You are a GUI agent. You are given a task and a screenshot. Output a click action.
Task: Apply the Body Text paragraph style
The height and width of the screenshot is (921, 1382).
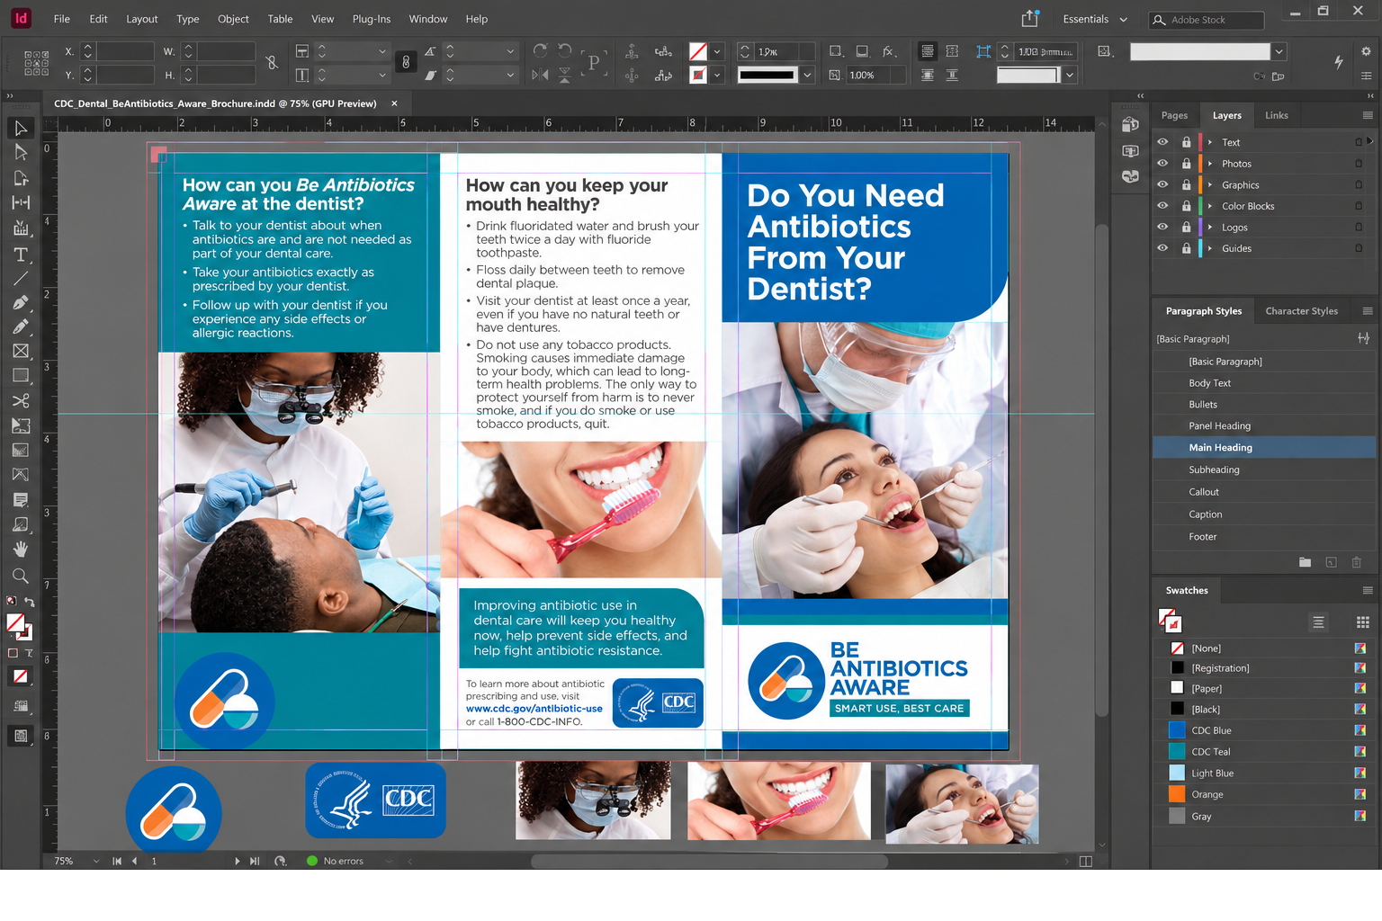point(1264,383)
